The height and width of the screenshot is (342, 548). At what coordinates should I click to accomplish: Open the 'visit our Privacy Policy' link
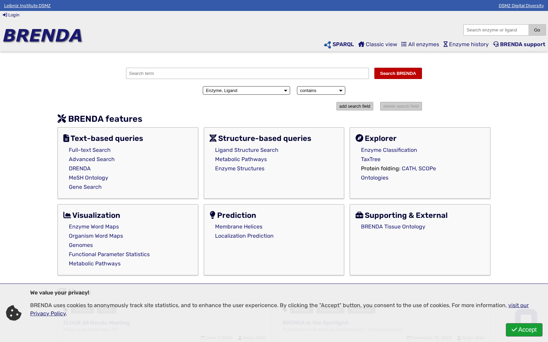(x=519, y=305)
